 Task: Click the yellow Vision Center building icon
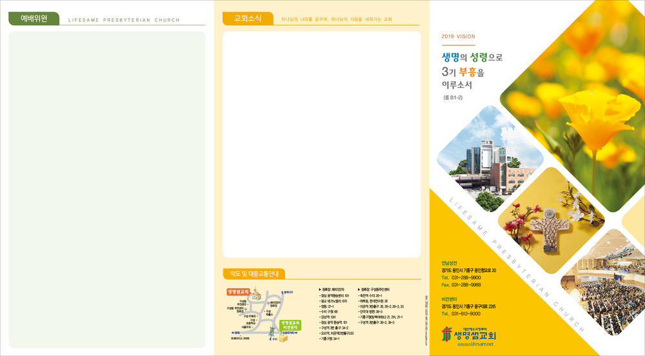click(283, 338)
